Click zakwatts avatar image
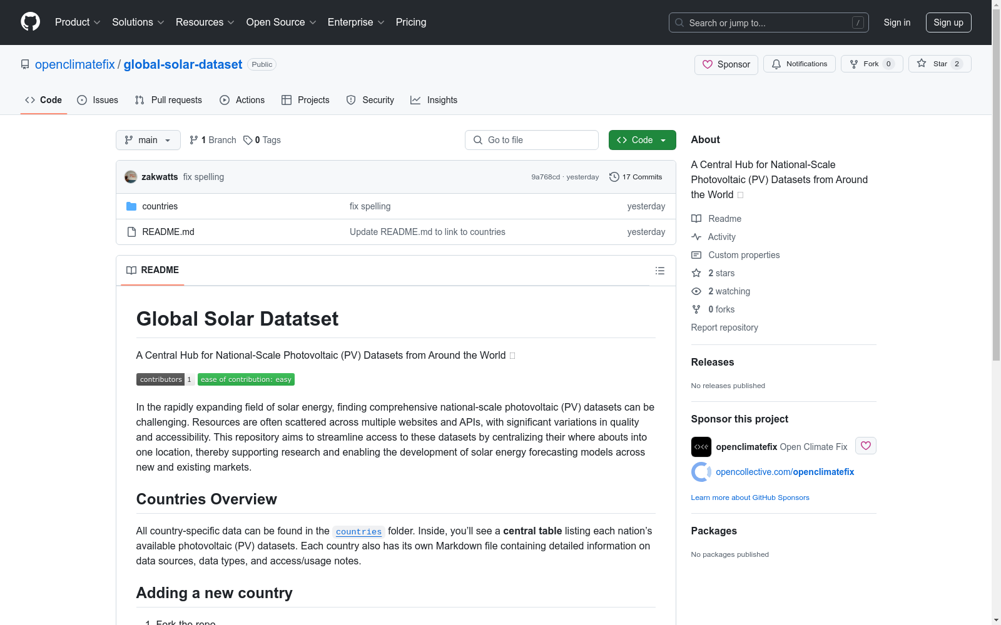The width and height of the screenshot is (1001, 625). tap(131, 177)
